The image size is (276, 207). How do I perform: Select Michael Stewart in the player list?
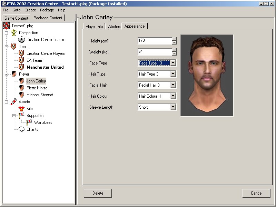[40, 95]
